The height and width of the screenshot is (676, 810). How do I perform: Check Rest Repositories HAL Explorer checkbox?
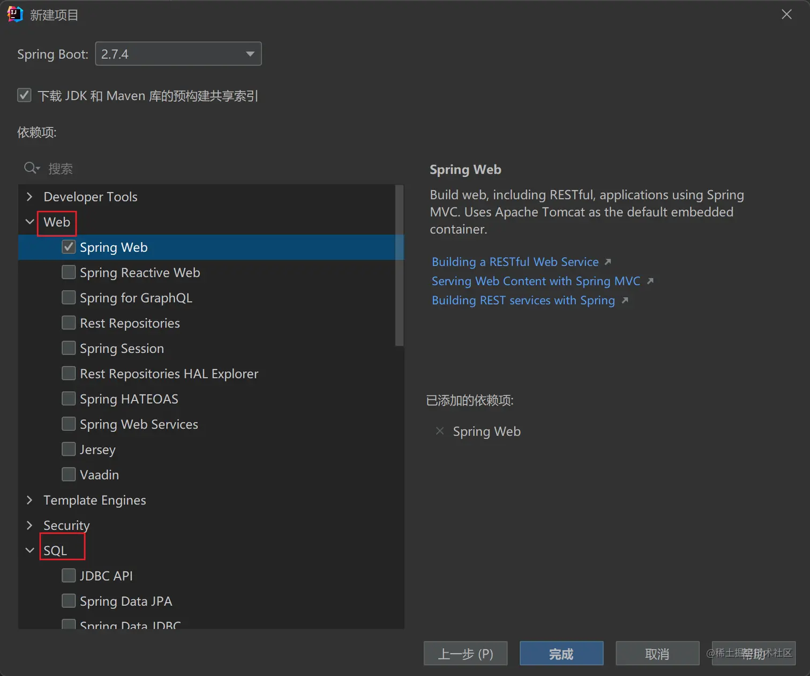[69, 373]
